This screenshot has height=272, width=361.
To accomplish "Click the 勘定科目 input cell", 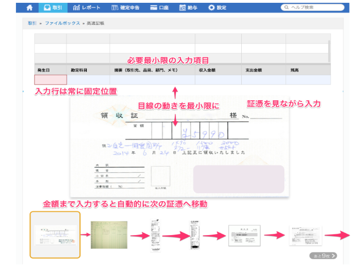I will click(x=88, y=80).
